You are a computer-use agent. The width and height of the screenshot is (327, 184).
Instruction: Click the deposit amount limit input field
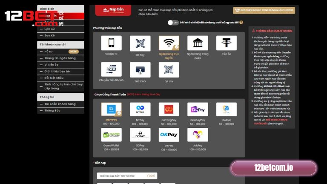(127, 175)
